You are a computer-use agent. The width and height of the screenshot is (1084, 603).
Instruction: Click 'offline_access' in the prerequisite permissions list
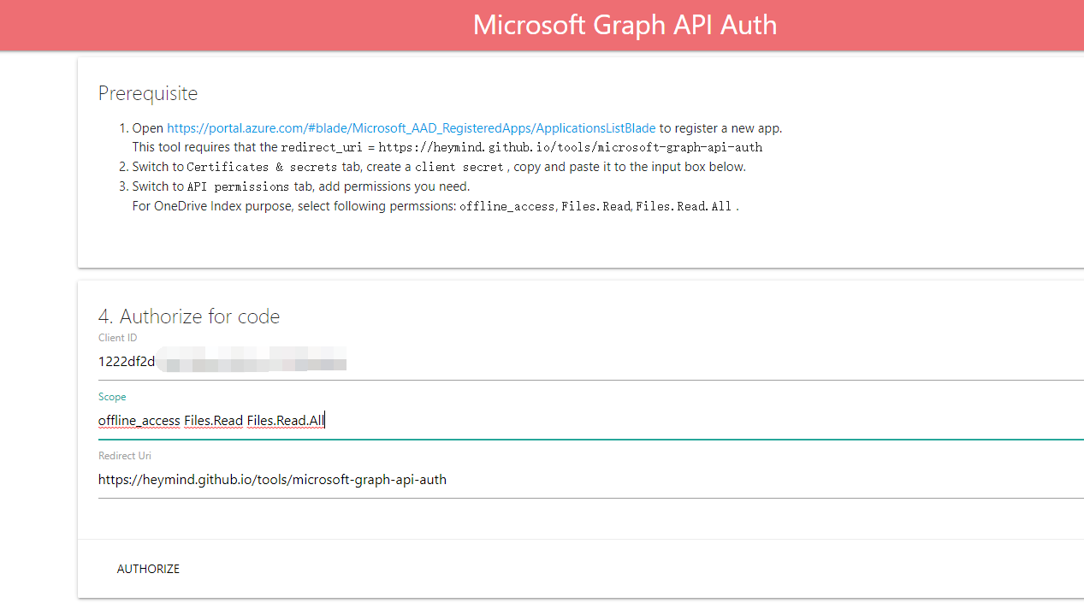(507, 206)
